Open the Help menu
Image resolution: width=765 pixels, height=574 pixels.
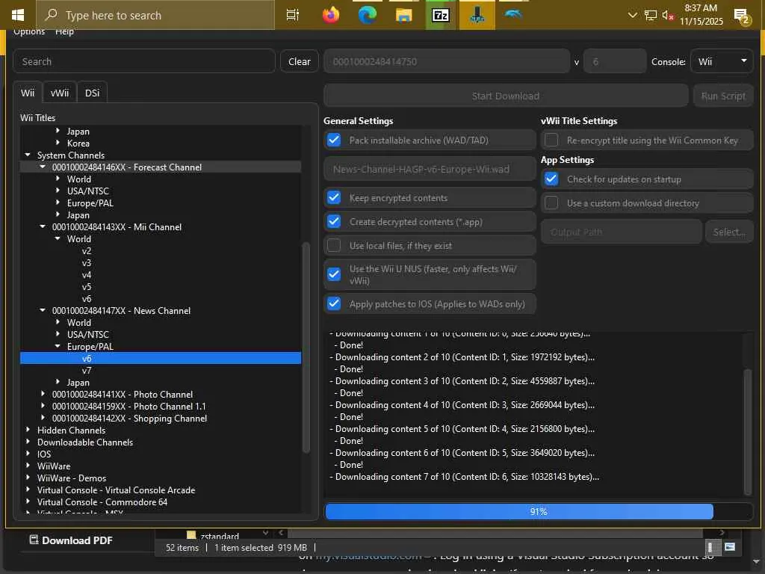(64, 31)
